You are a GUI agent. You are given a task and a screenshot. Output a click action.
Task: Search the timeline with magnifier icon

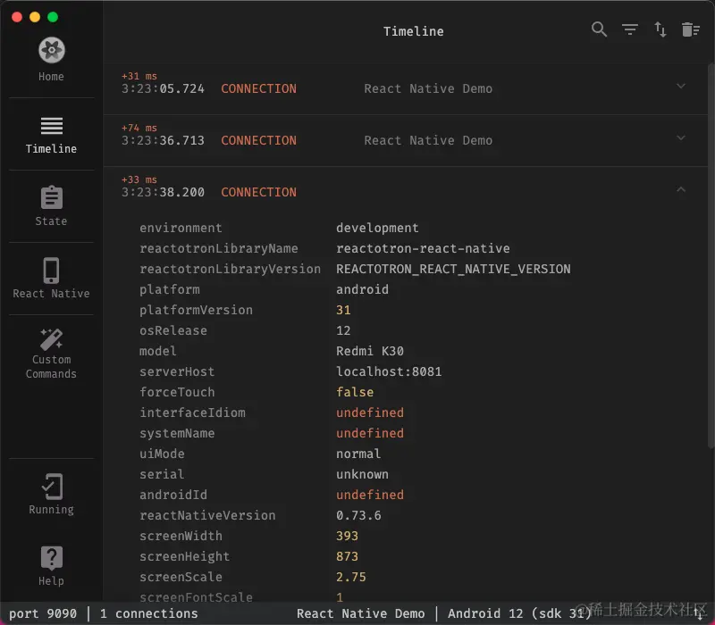[599, 29]
